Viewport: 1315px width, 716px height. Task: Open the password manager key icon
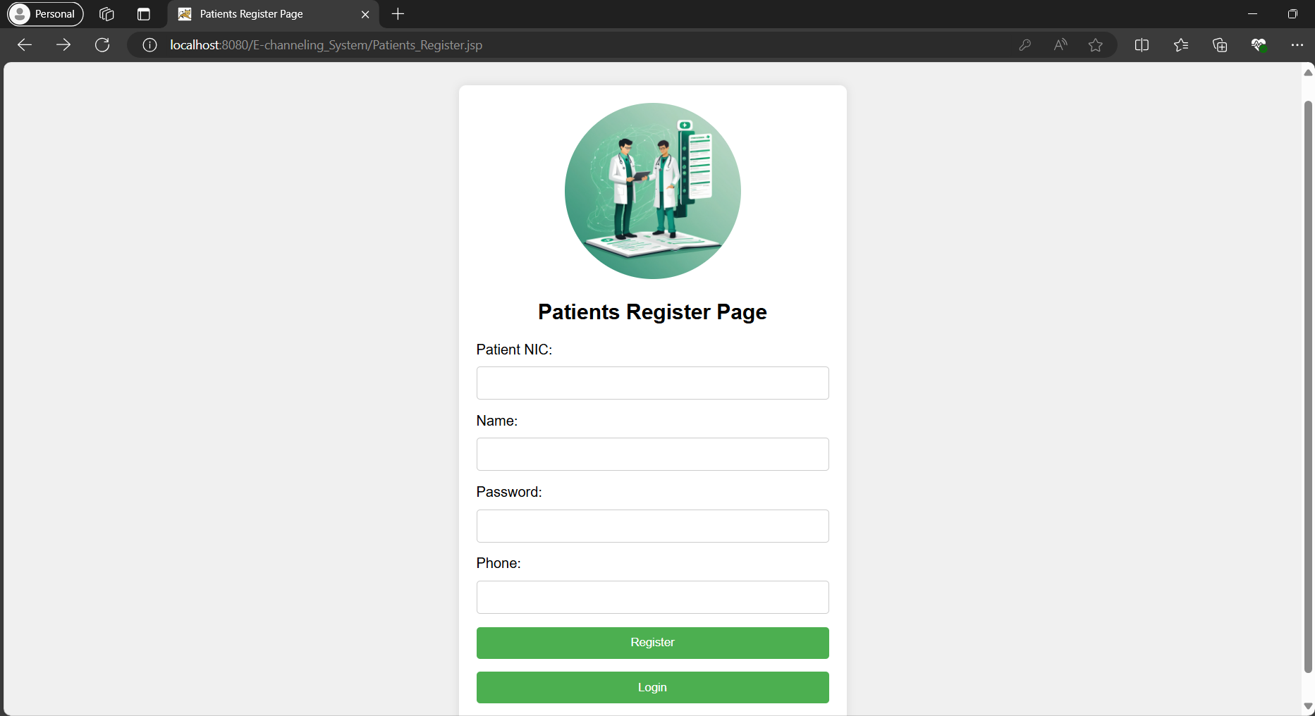[x=1025, y=45]
